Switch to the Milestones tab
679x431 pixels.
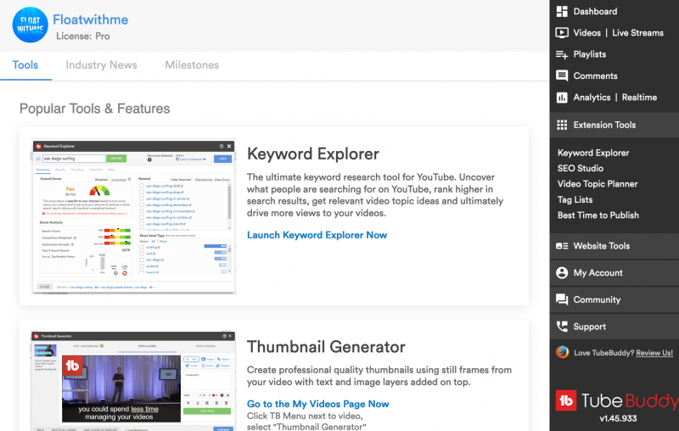192,65
